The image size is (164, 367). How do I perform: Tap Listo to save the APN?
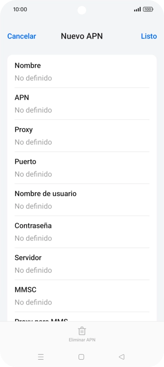tap(149, 36)
